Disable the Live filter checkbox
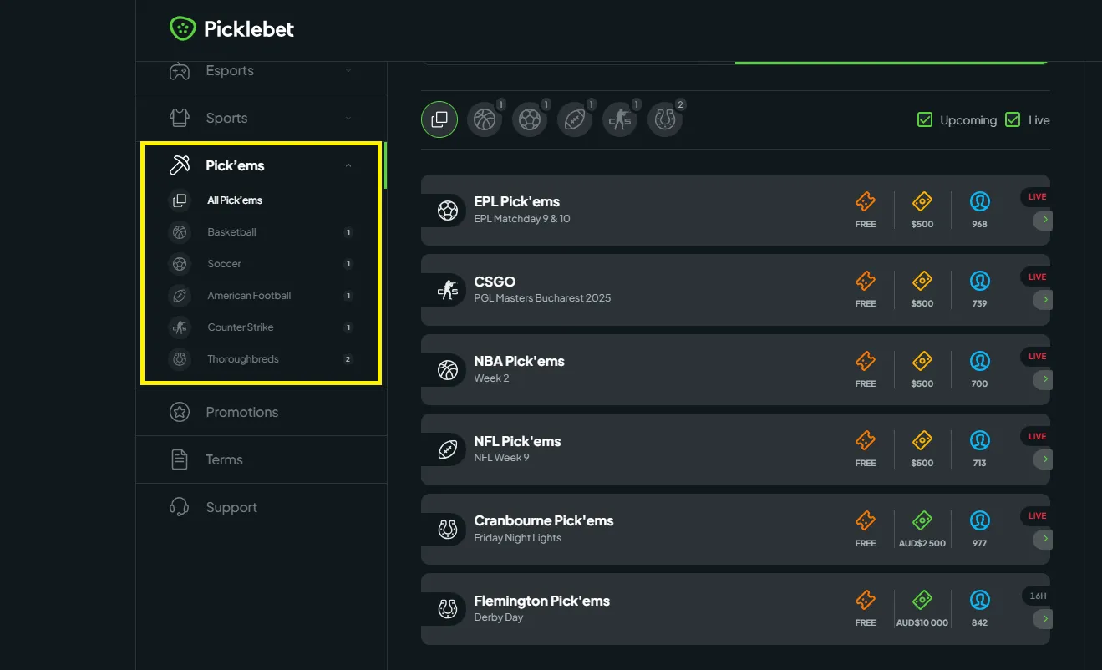The image size is (1102, 670). tap(1014, 119)
